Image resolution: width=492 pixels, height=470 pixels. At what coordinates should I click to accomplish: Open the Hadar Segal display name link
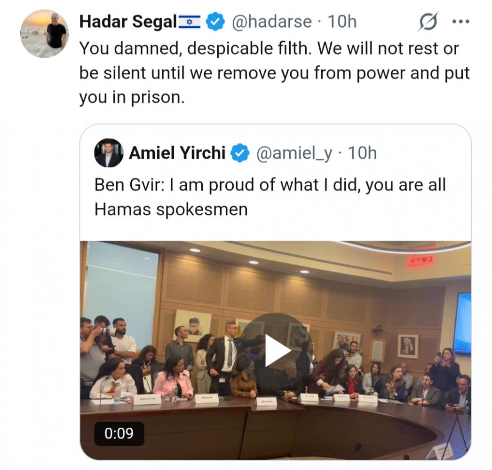pyautogui.click(x=128, y=22)
